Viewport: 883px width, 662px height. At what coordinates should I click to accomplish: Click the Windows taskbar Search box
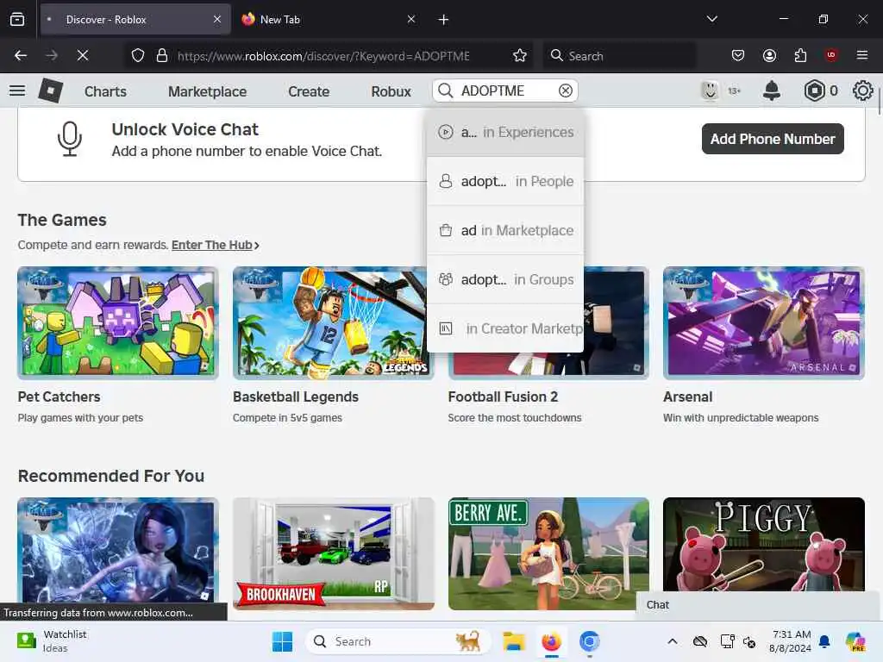(398, 641)
